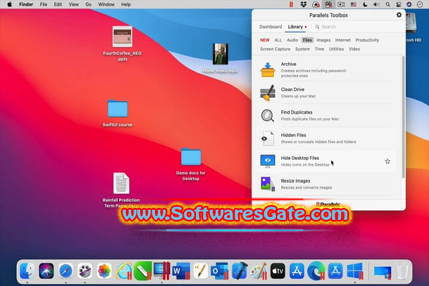Click the Siri icon in the menu bar
This screenshot has width=429, height=286.
click(x=409, y=4)
